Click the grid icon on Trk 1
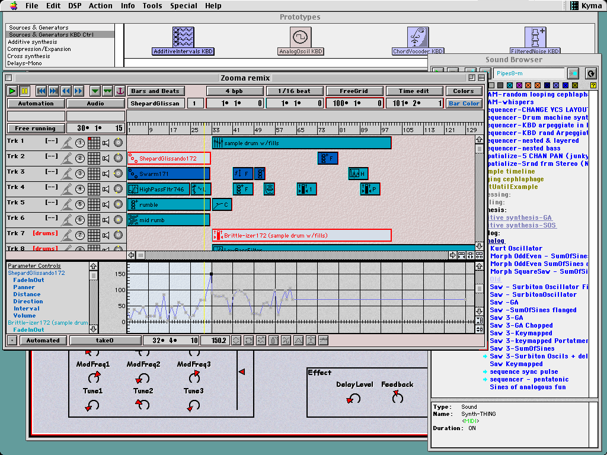This screenshot has height=455, width=607. tap(94, 143)
